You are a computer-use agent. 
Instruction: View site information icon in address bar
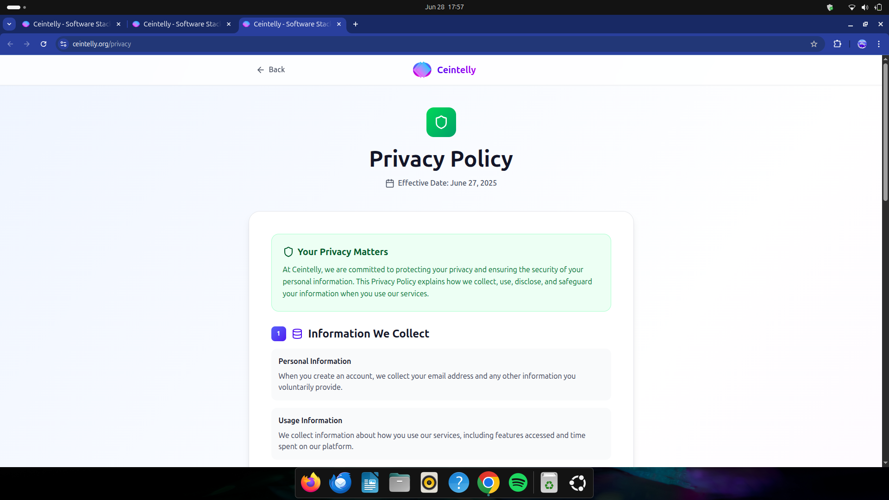point(63,44)
